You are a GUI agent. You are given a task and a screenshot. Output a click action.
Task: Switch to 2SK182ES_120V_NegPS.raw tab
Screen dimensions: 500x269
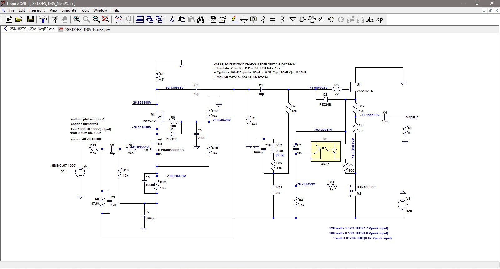84,29
